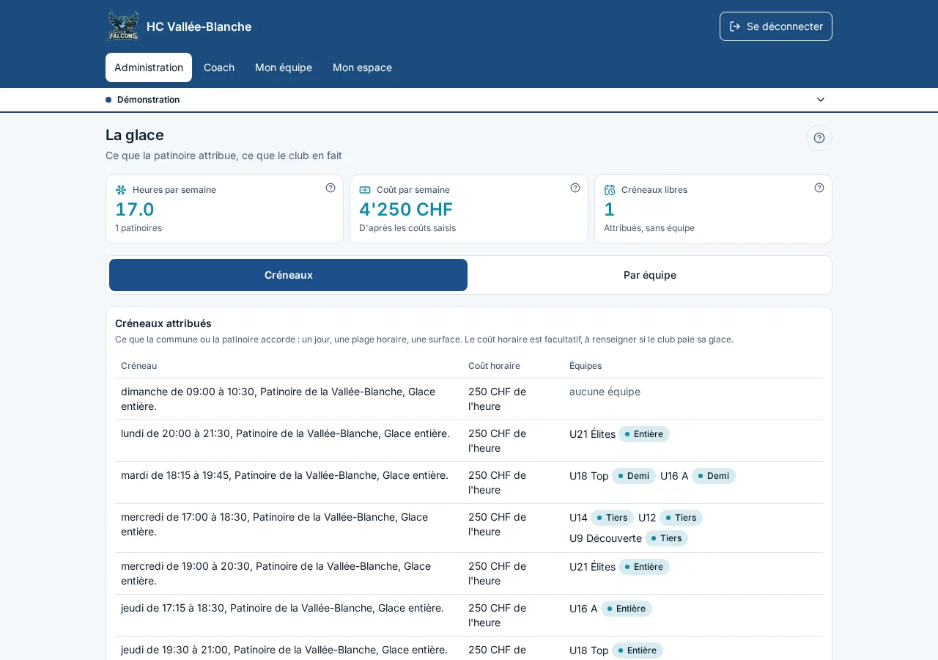Click the HC Vallée-Blanche Falcons logo
Viewport: 938px width, 660px height.
click(123, 26)
